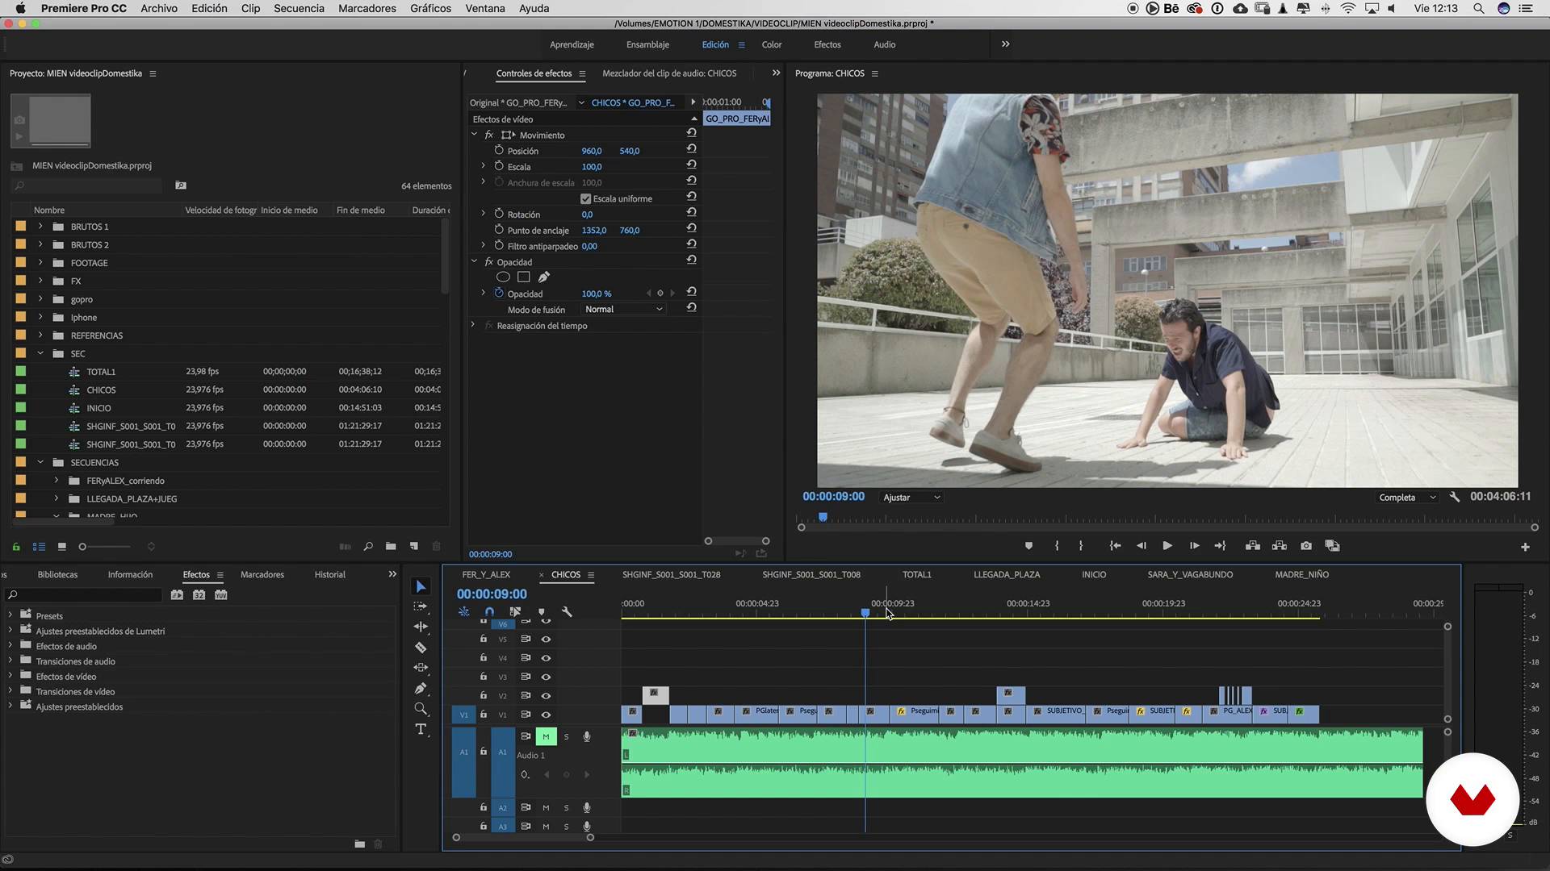1550x871 pixels.
Task: Switch project panel to icon view
Action: (x=61, y=547)
